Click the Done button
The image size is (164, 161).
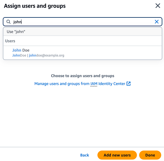click(x=150, y=155)
